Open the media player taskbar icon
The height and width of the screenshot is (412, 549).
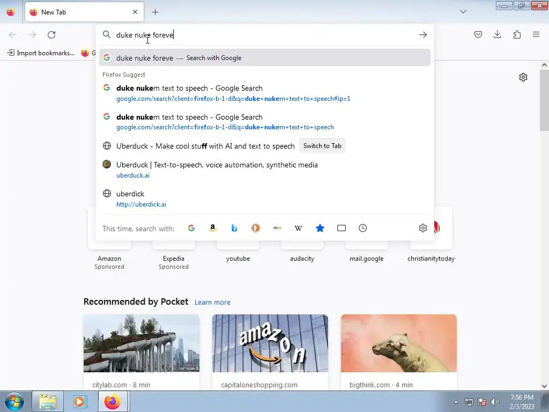pyautogui.click(x=80, y=401)
